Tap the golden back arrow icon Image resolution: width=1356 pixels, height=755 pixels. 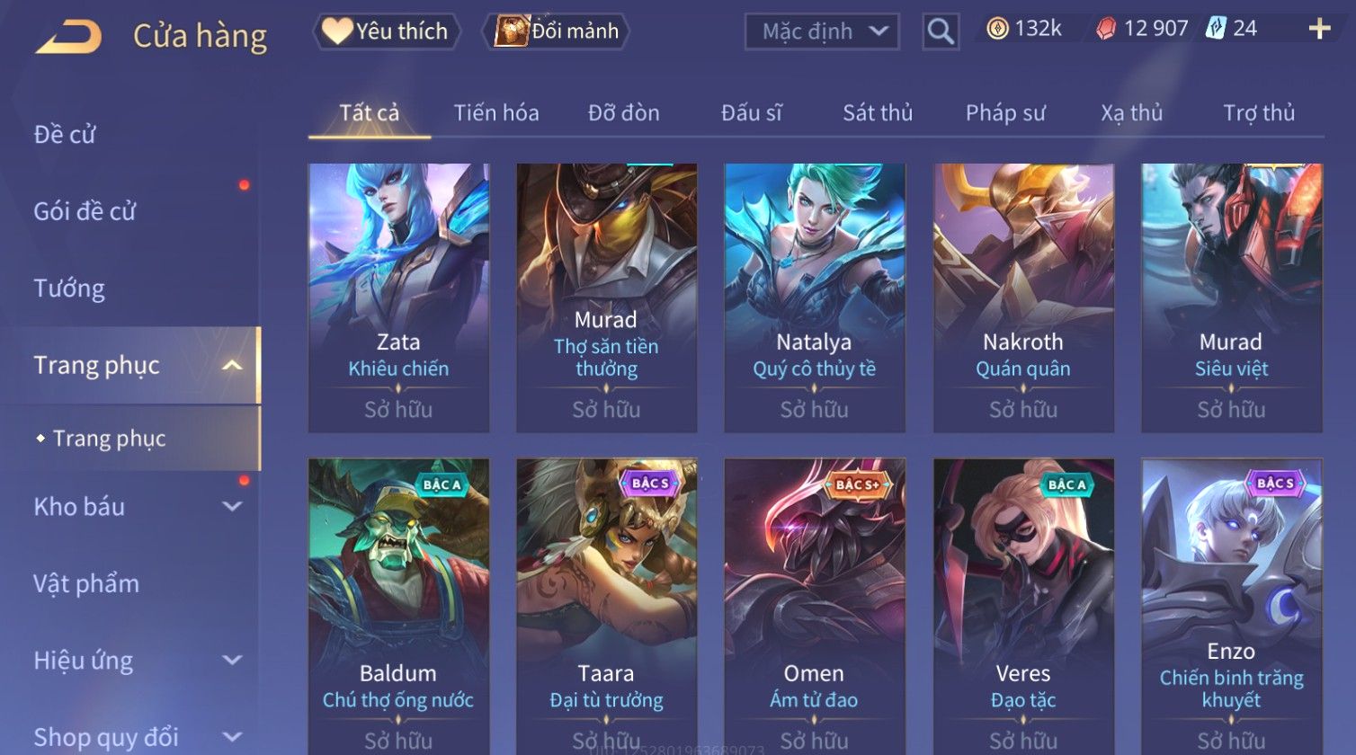pos(68,37)
